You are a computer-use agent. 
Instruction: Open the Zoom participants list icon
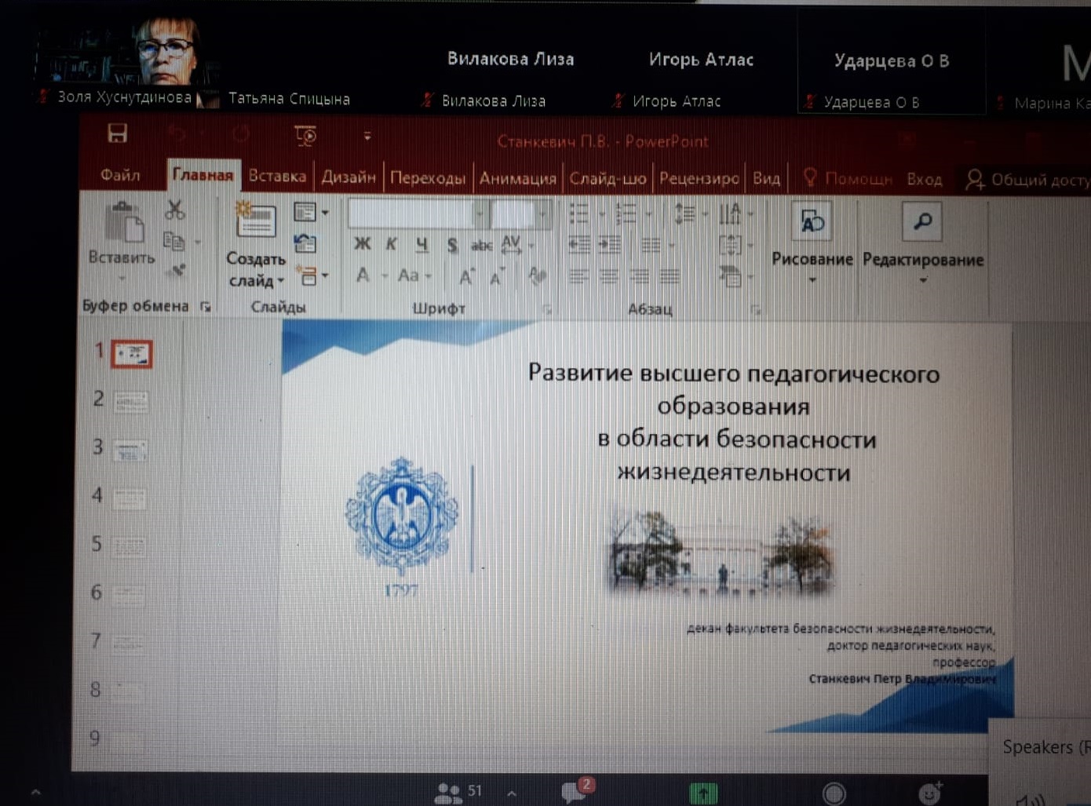(x=448, y=792)
